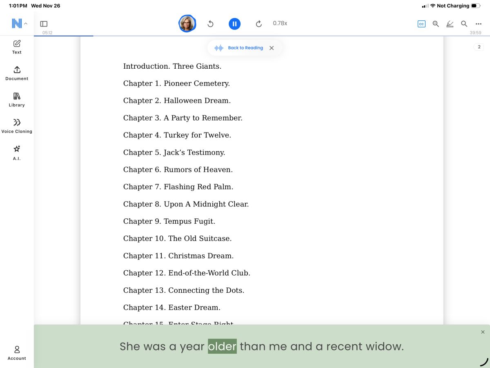The width and height of the screenshot is (490, 368).
Task: Open Voice Cloning feature
Action: pos(17,126)
